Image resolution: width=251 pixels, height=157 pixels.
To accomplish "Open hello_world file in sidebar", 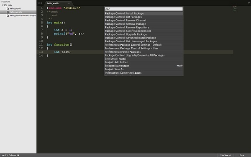I will (x=15, y=9).
